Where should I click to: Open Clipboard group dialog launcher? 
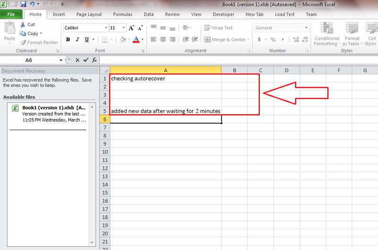57,51
